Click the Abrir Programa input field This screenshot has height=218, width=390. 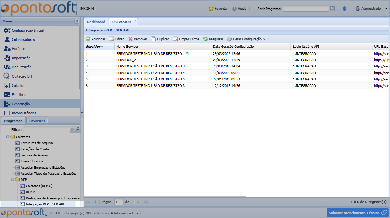point(305,9)
